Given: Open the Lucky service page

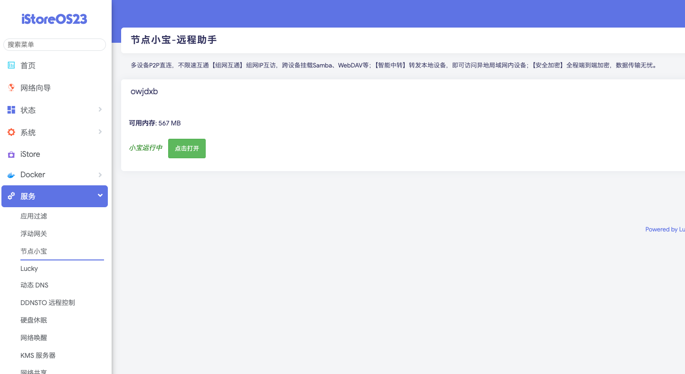Looking at the screenshot, I should click(x=29, y=269).
